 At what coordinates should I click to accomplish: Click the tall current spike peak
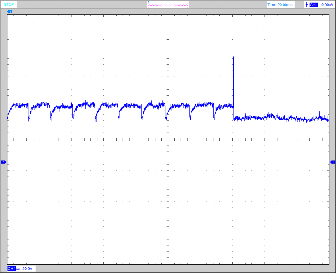(233, 58)
